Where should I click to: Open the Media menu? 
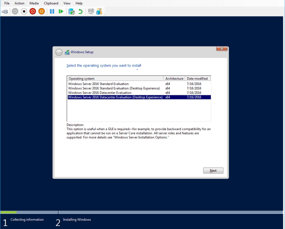pyautogui.click(x=34, y=3)
